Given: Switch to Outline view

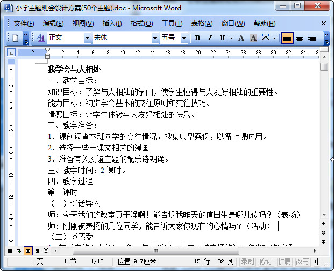Looking at the screenshot, I should pyautogui.click(x=37, y=251).
